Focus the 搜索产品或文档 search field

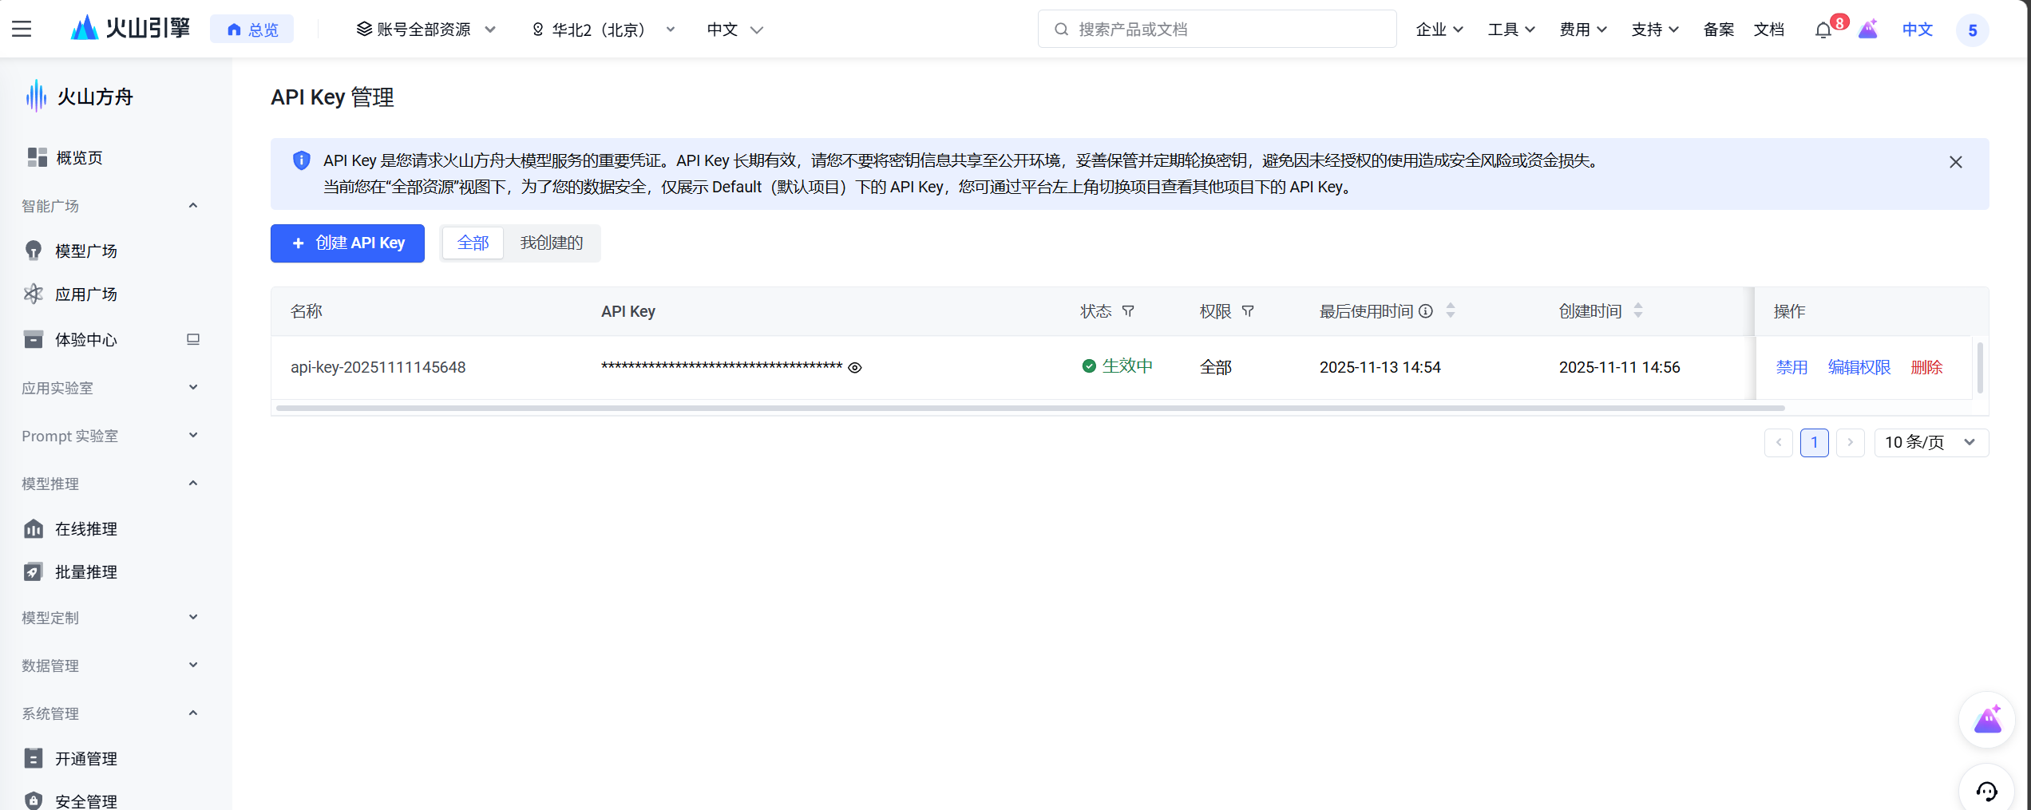tap(1217, 30)
